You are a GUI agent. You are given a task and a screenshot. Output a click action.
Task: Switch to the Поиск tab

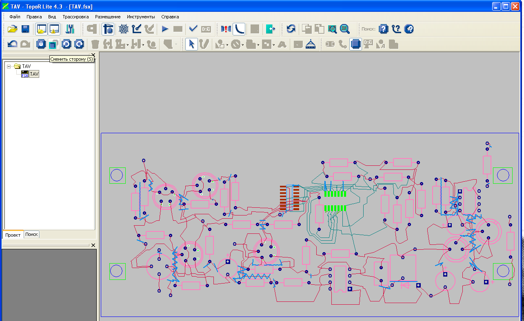[31, 235]
